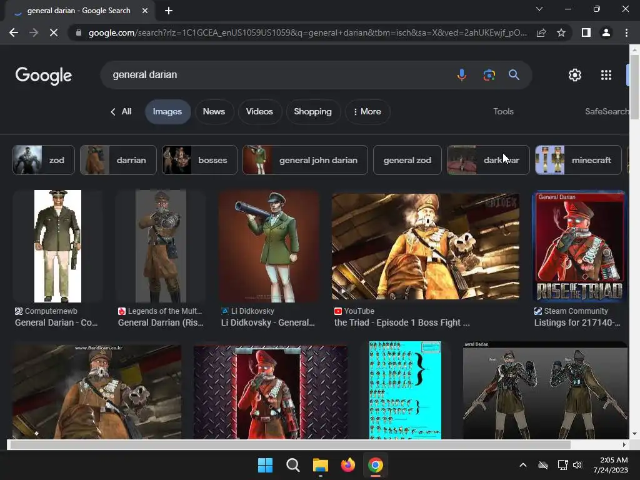Filter by general john darian chip
Viewport: 640px width, 480px height.
pyautogui.click(x=305, y=160)
